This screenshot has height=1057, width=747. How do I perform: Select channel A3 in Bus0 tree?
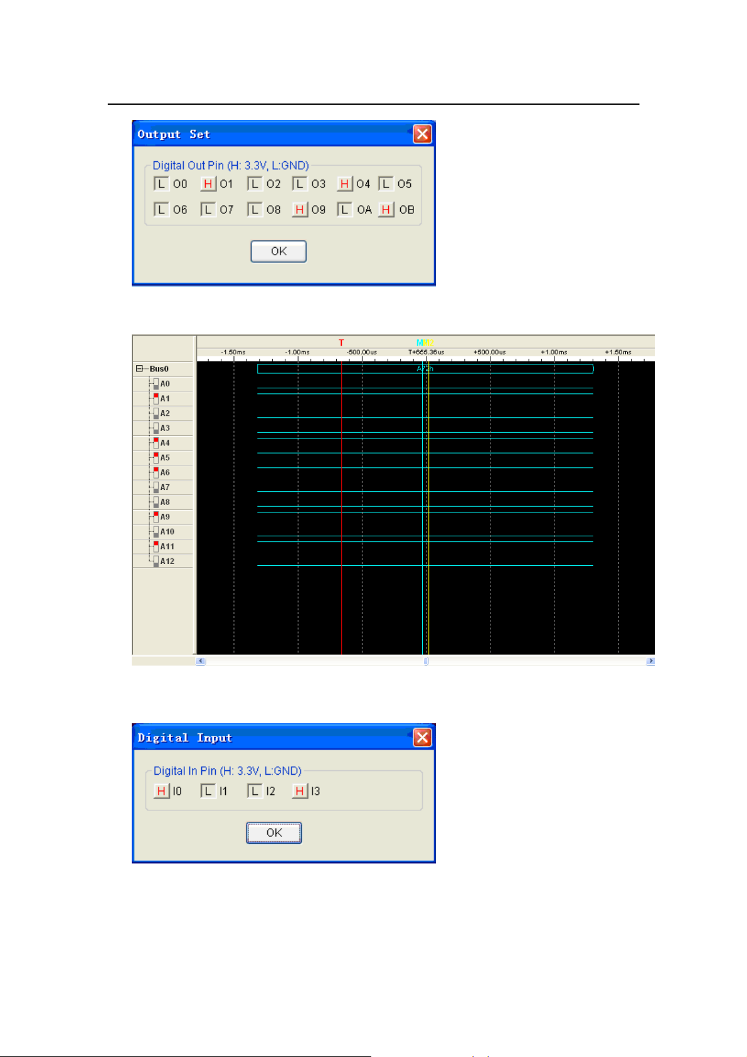click(164, 428)
